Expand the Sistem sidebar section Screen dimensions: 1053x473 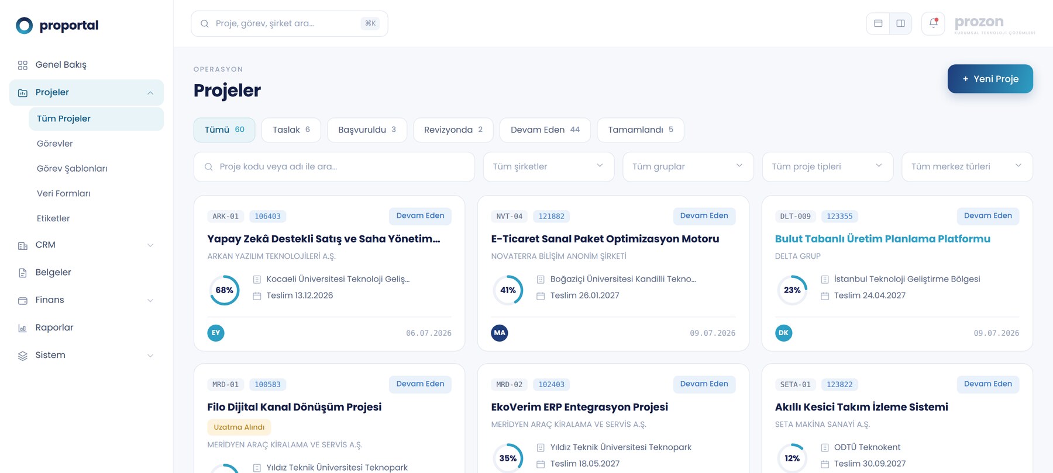[150, 356]
